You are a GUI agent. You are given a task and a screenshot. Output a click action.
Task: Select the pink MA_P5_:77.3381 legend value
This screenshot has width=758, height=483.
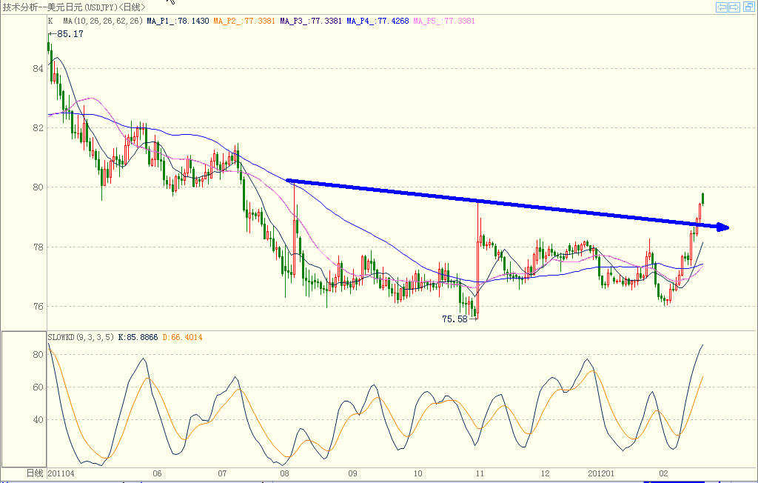[444, 21]
